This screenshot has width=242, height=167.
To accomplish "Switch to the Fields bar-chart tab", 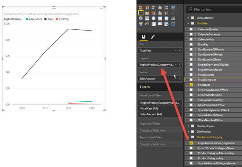I will [x=143, y=37].
